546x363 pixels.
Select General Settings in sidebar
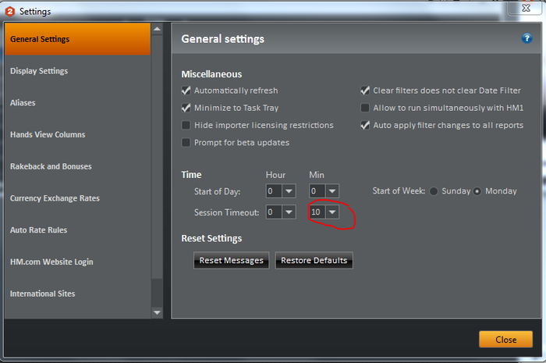pyautogui.click(x=78, y=39)
